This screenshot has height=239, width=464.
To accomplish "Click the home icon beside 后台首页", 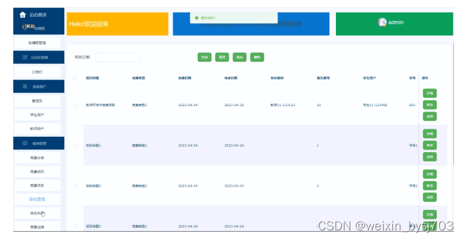I will tap(23, 15).
